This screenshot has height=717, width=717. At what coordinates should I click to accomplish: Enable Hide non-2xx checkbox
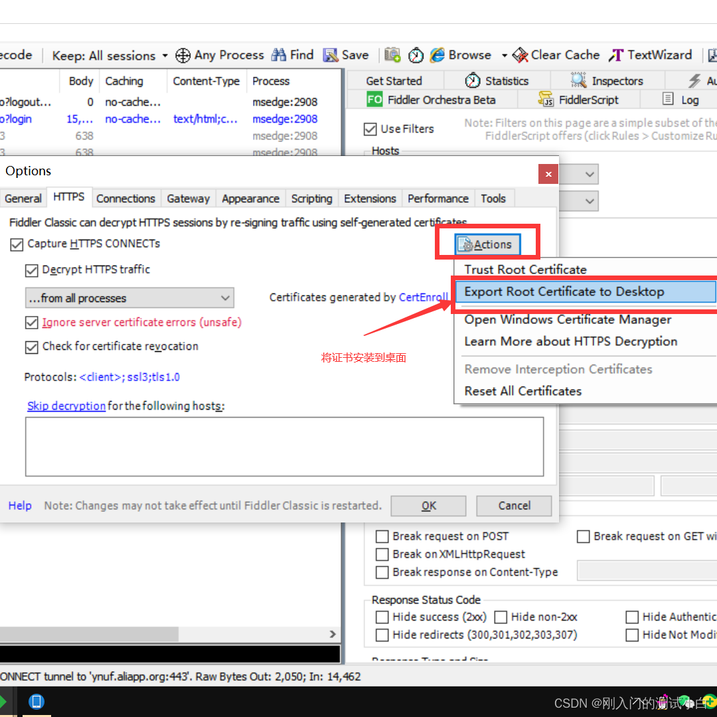501,617
